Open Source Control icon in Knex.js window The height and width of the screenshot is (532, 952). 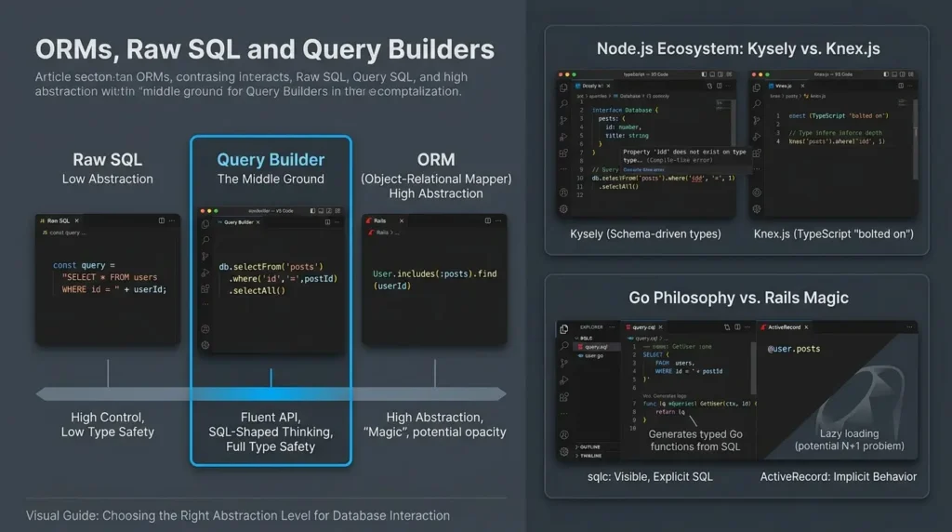(x=757, y=120)
